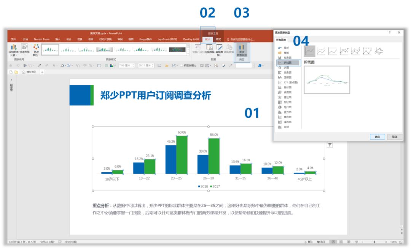Open chart tools 格式 Format tab
The width and height of the screenshot is (411, 249).
pos(218,39)
